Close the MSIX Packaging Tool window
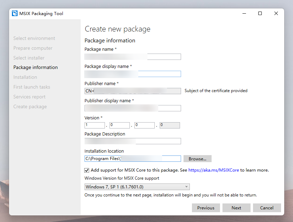The height and width of the screenshot is (222, 293). (276, 13)
